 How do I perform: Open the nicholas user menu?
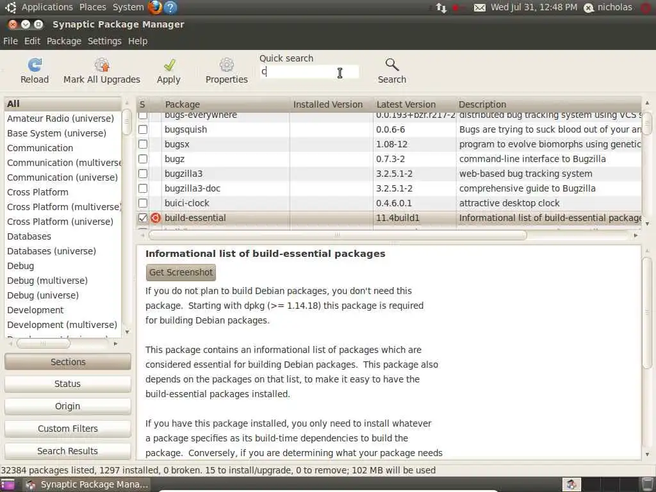point(609,7)
